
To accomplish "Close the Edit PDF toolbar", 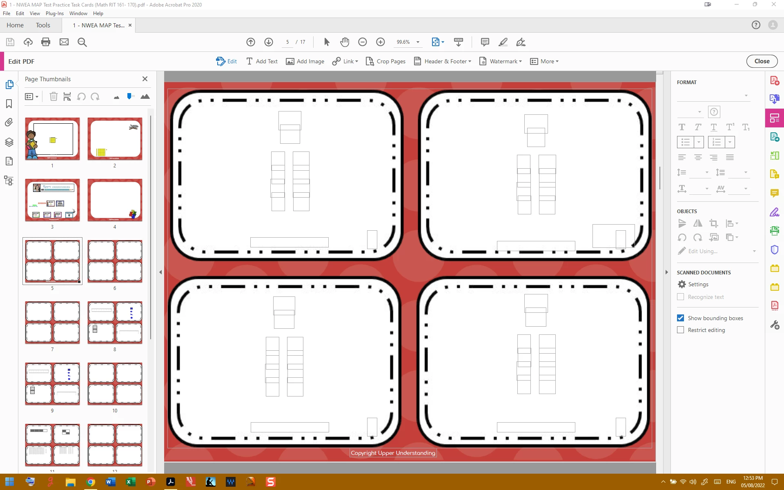I will click(762, 61).
